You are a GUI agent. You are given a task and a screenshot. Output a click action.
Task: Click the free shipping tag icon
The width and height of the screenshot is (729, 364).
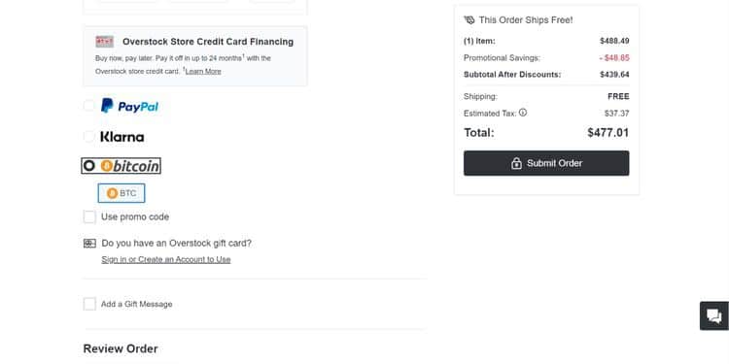(x=469, y=20)
